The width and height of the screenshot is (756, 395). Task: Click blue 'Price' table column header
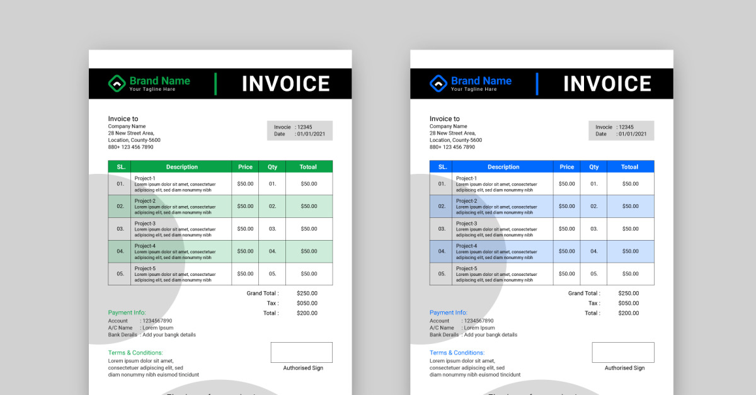point(567,167)
